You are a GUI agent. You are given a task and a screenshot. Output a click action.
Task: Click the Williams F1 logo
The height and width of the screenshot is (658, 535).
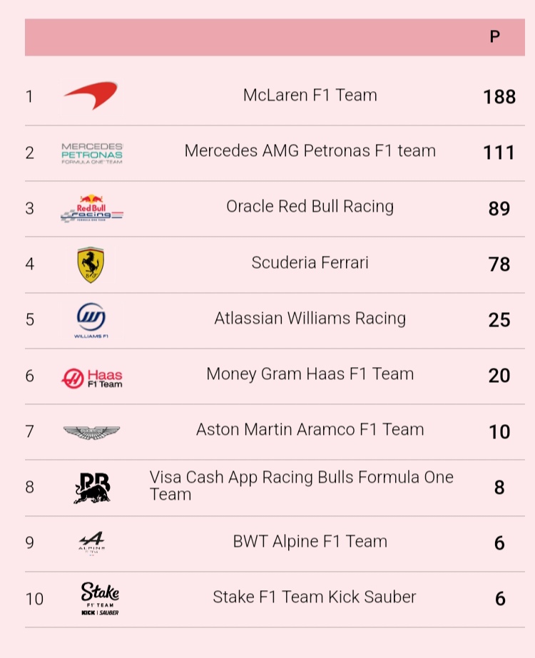tap(91, 319)
